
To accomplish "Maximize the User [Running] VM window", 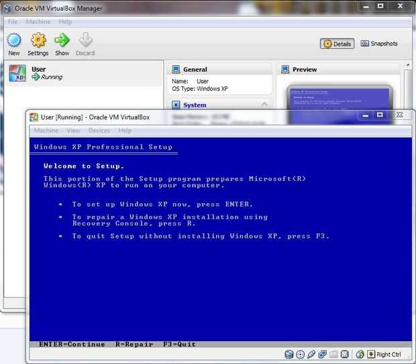I will tap(380, 115).
